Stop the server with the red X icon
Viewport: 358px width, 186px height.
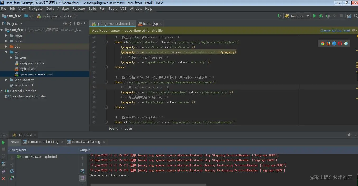click(3, 178)
